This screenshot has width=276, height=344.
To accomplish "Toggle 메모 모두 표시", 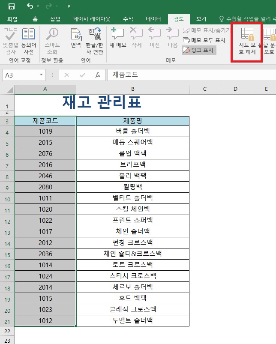I will (x=204, y=40).
